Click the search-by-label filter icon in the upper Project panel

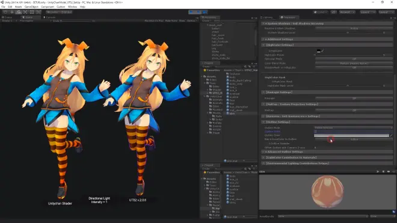pos(250,67)
